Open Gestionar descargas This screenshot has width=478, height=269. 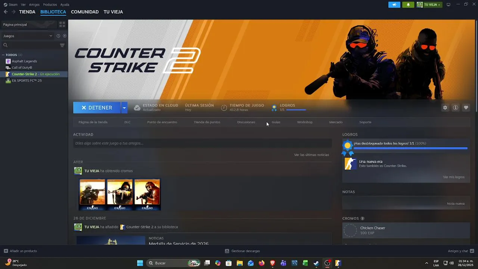click(x=242, y=251)
